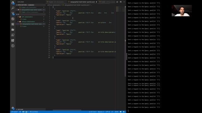Open easygraphql-load-tester-queries.json under the without-dataloaders folder
This screenshot has width=202, height=113.
pyautogui.click(x=31, y=24)
